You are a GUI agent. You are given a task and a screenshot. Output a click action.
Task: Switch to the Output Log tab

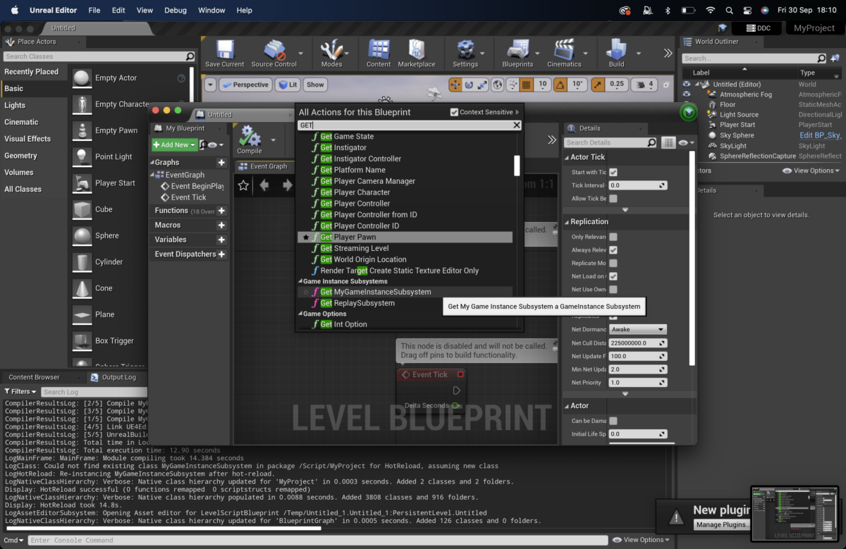119,377
